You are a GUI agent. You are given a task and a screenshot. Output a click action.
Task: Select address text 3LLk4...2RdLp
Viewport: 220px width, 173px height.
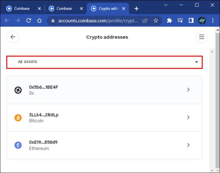pos(44,115)
